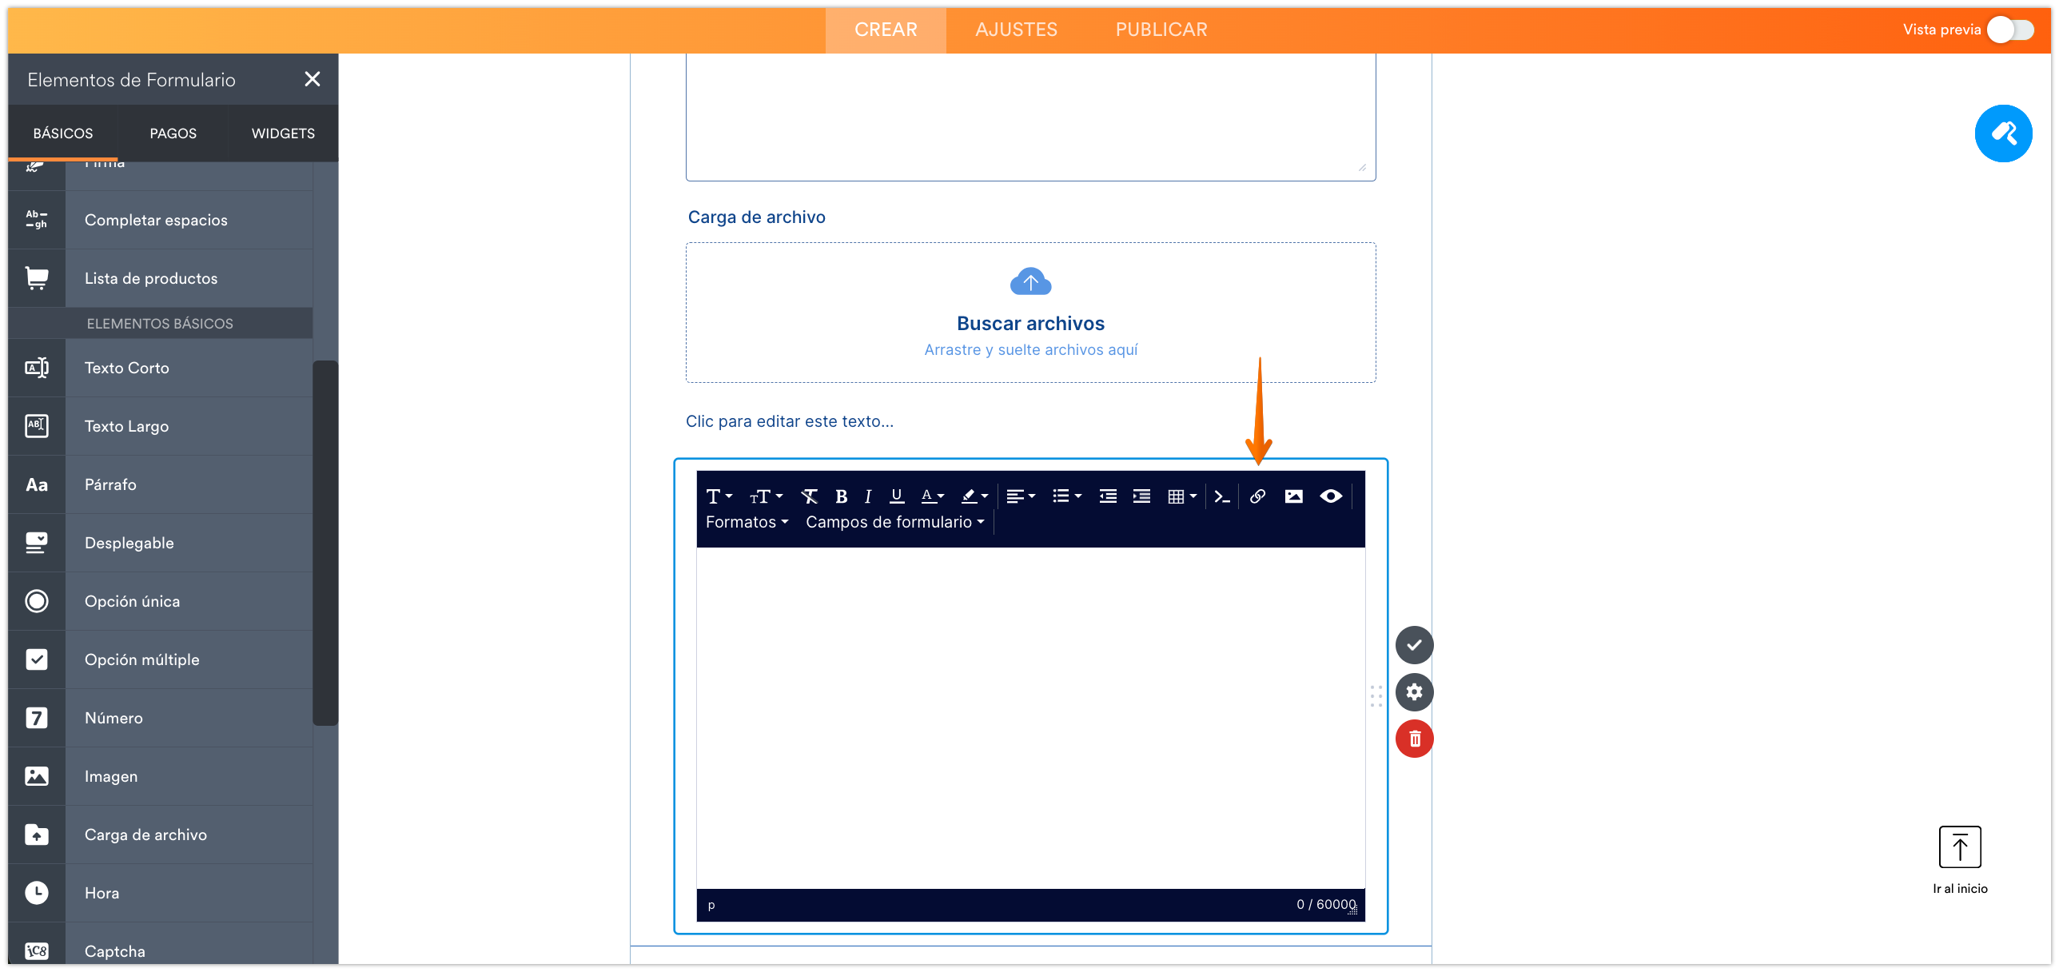
Task: Click the Texto Corto icon
Action: point(37,368)
